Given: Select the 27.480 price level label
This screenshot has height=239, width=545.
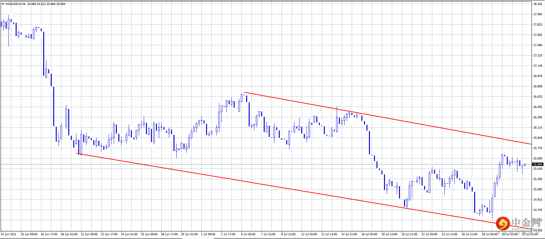Looking at the screenshot, I should [x=538, y=45].
